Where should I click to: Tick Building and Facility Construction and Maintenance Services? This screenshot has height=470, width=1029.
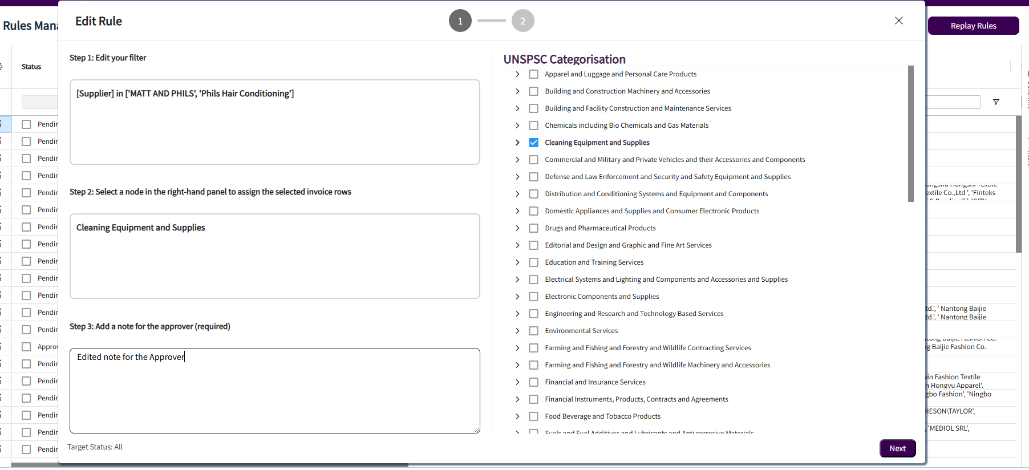[x=534, y=108]
